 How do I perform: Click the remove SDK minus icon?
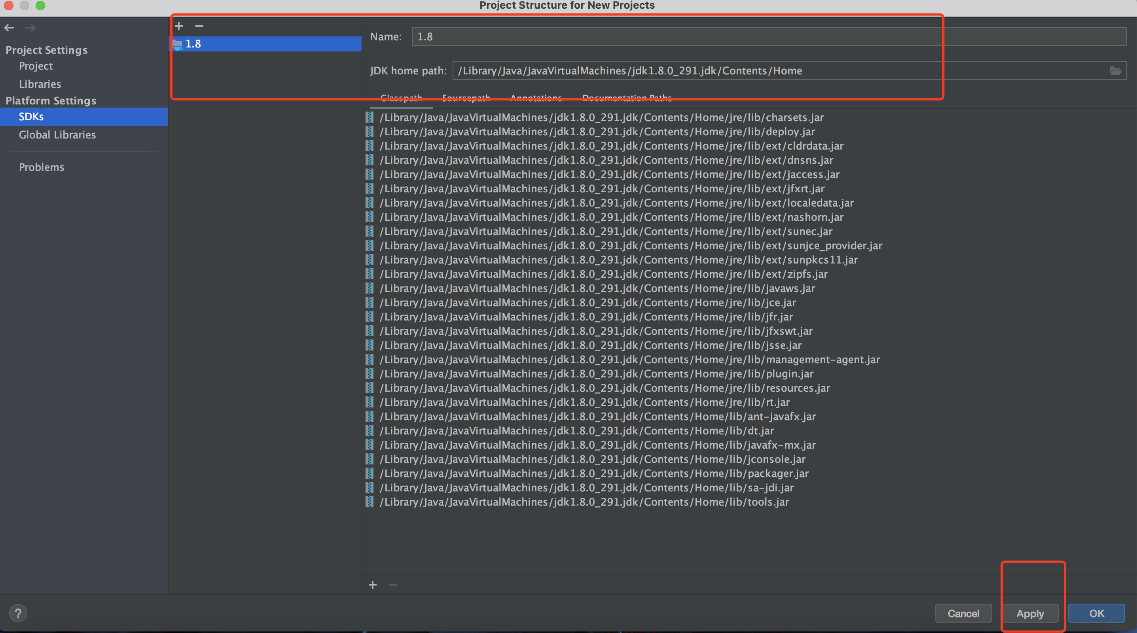tap(199, 26)
